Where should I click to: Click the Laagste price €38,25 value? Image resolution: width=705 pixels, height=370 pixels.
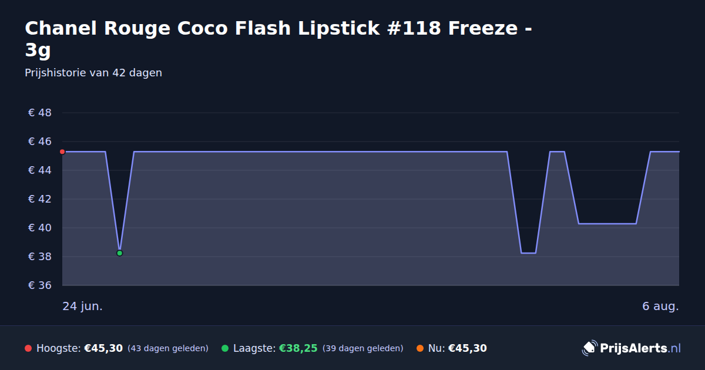click(x=298, y=348)
